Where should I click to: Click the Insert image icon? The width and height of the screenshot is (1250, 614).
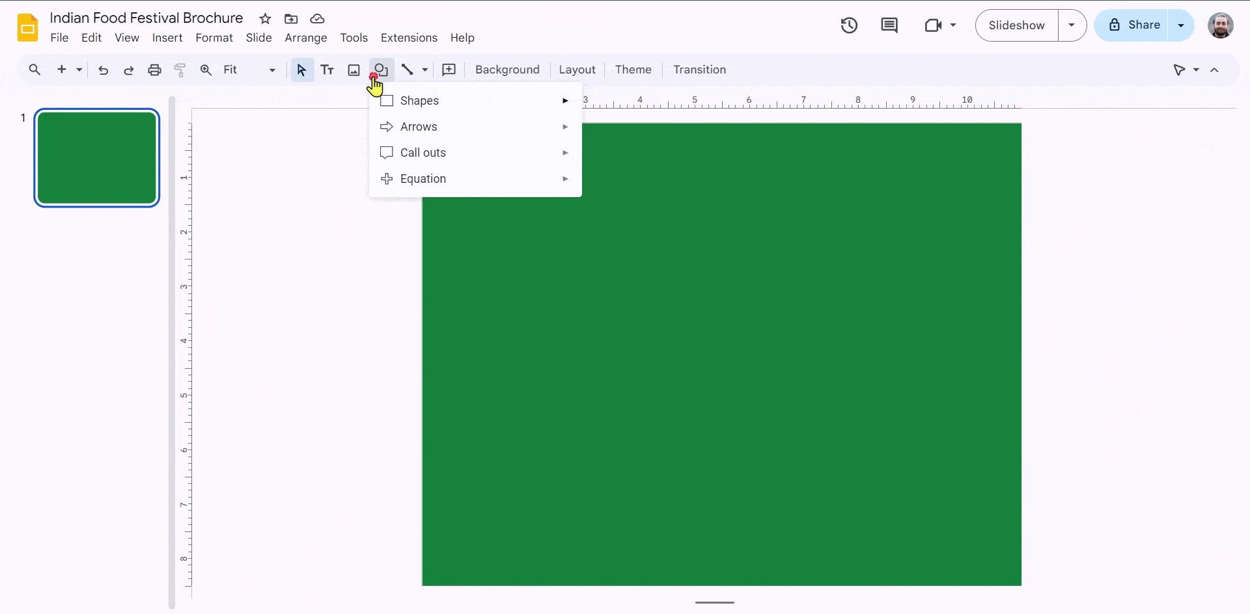point(354,70)
